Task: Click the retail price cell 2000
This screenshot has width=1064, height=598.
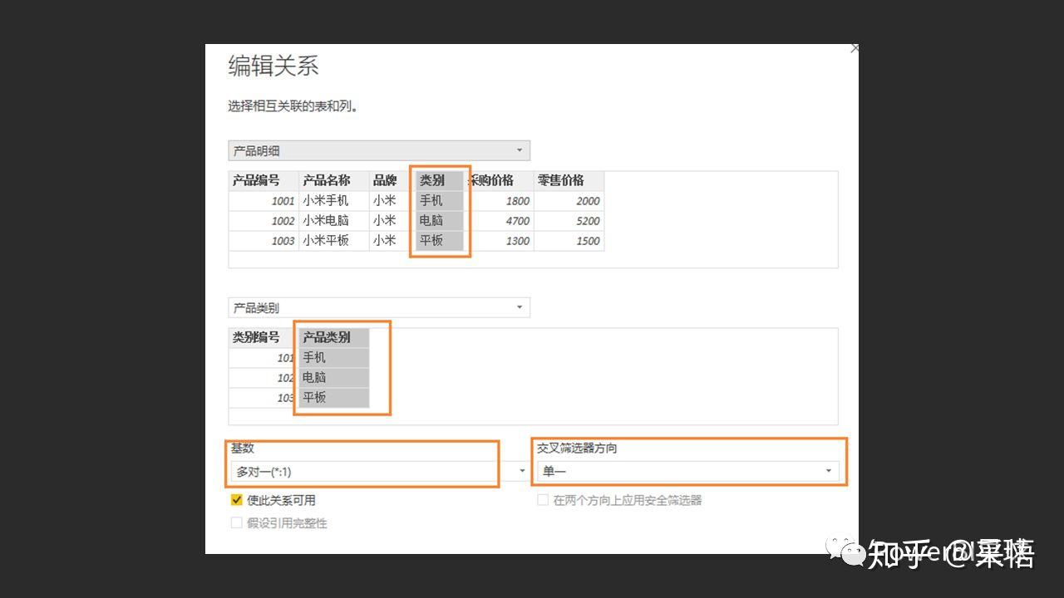Action: click(x=569, y=201)
